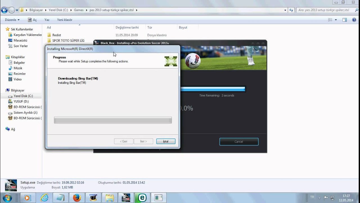Select the SPOR TOTO SÜPER LİG folder
This screenshot has width=360, height=203.
[68, 41]
